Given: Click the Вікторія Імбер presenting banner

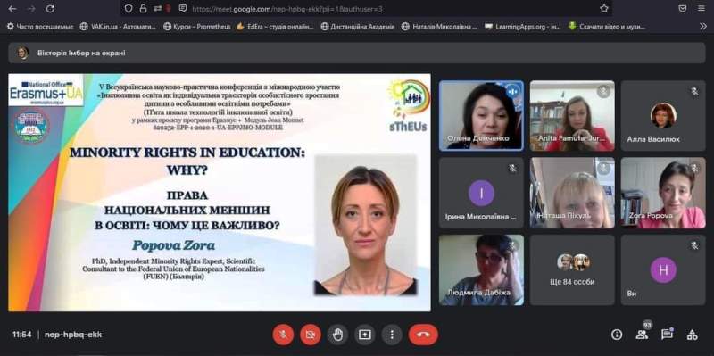Looking at the screenshot, I should [356, 53].
